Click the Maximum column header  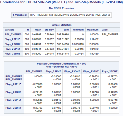(93, 30)
